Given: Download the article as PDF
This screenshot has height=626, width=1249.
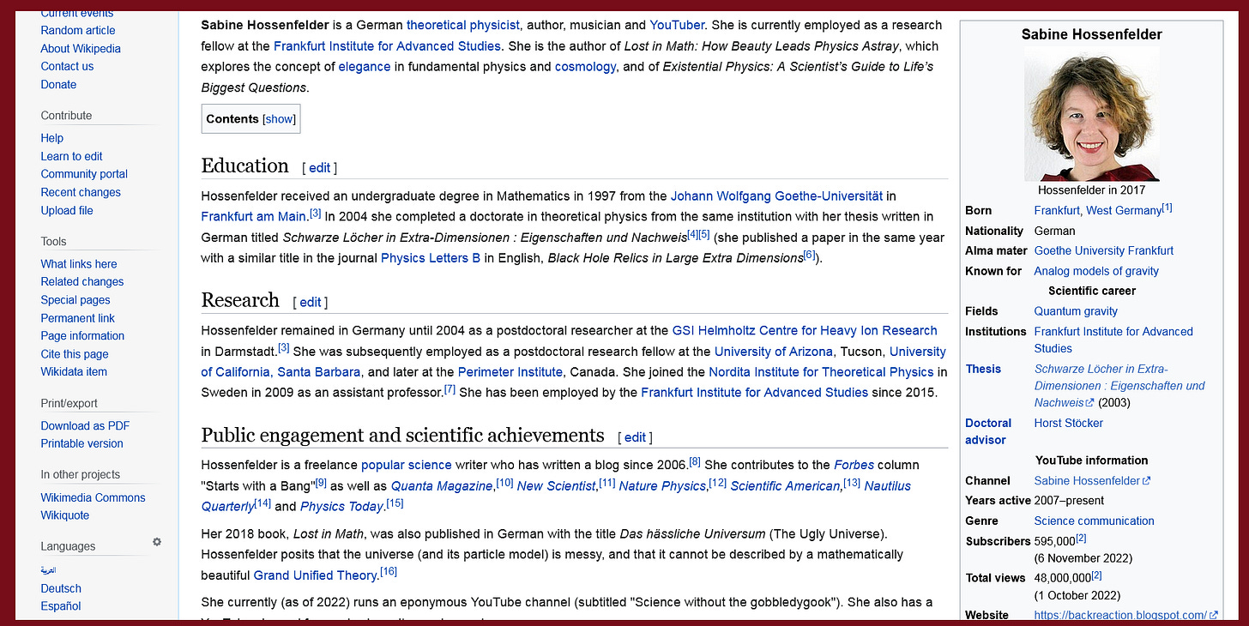Looking at the screenshot, I should pyautogui.click(x=85, y=425).
